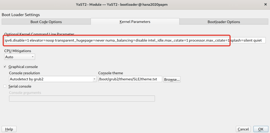Open the CPU Mitigations dropdown
Viewport: 270px width, 133px height.
20,57
